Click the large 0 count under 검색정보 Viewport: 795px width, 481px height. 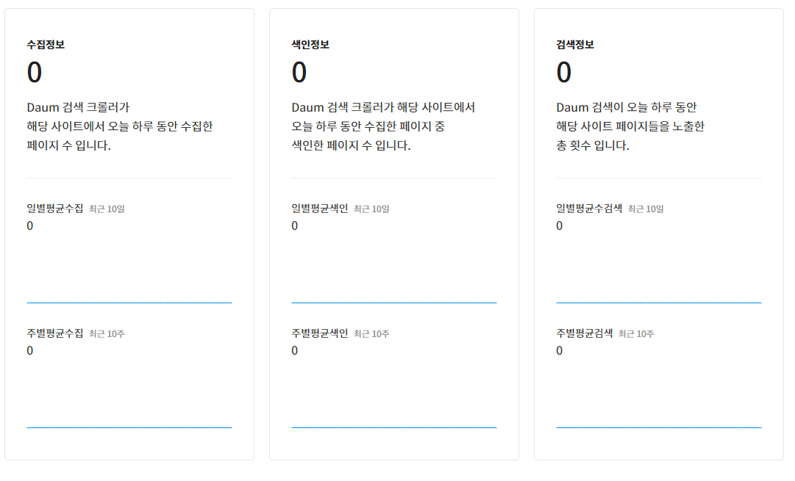(560, 72)
